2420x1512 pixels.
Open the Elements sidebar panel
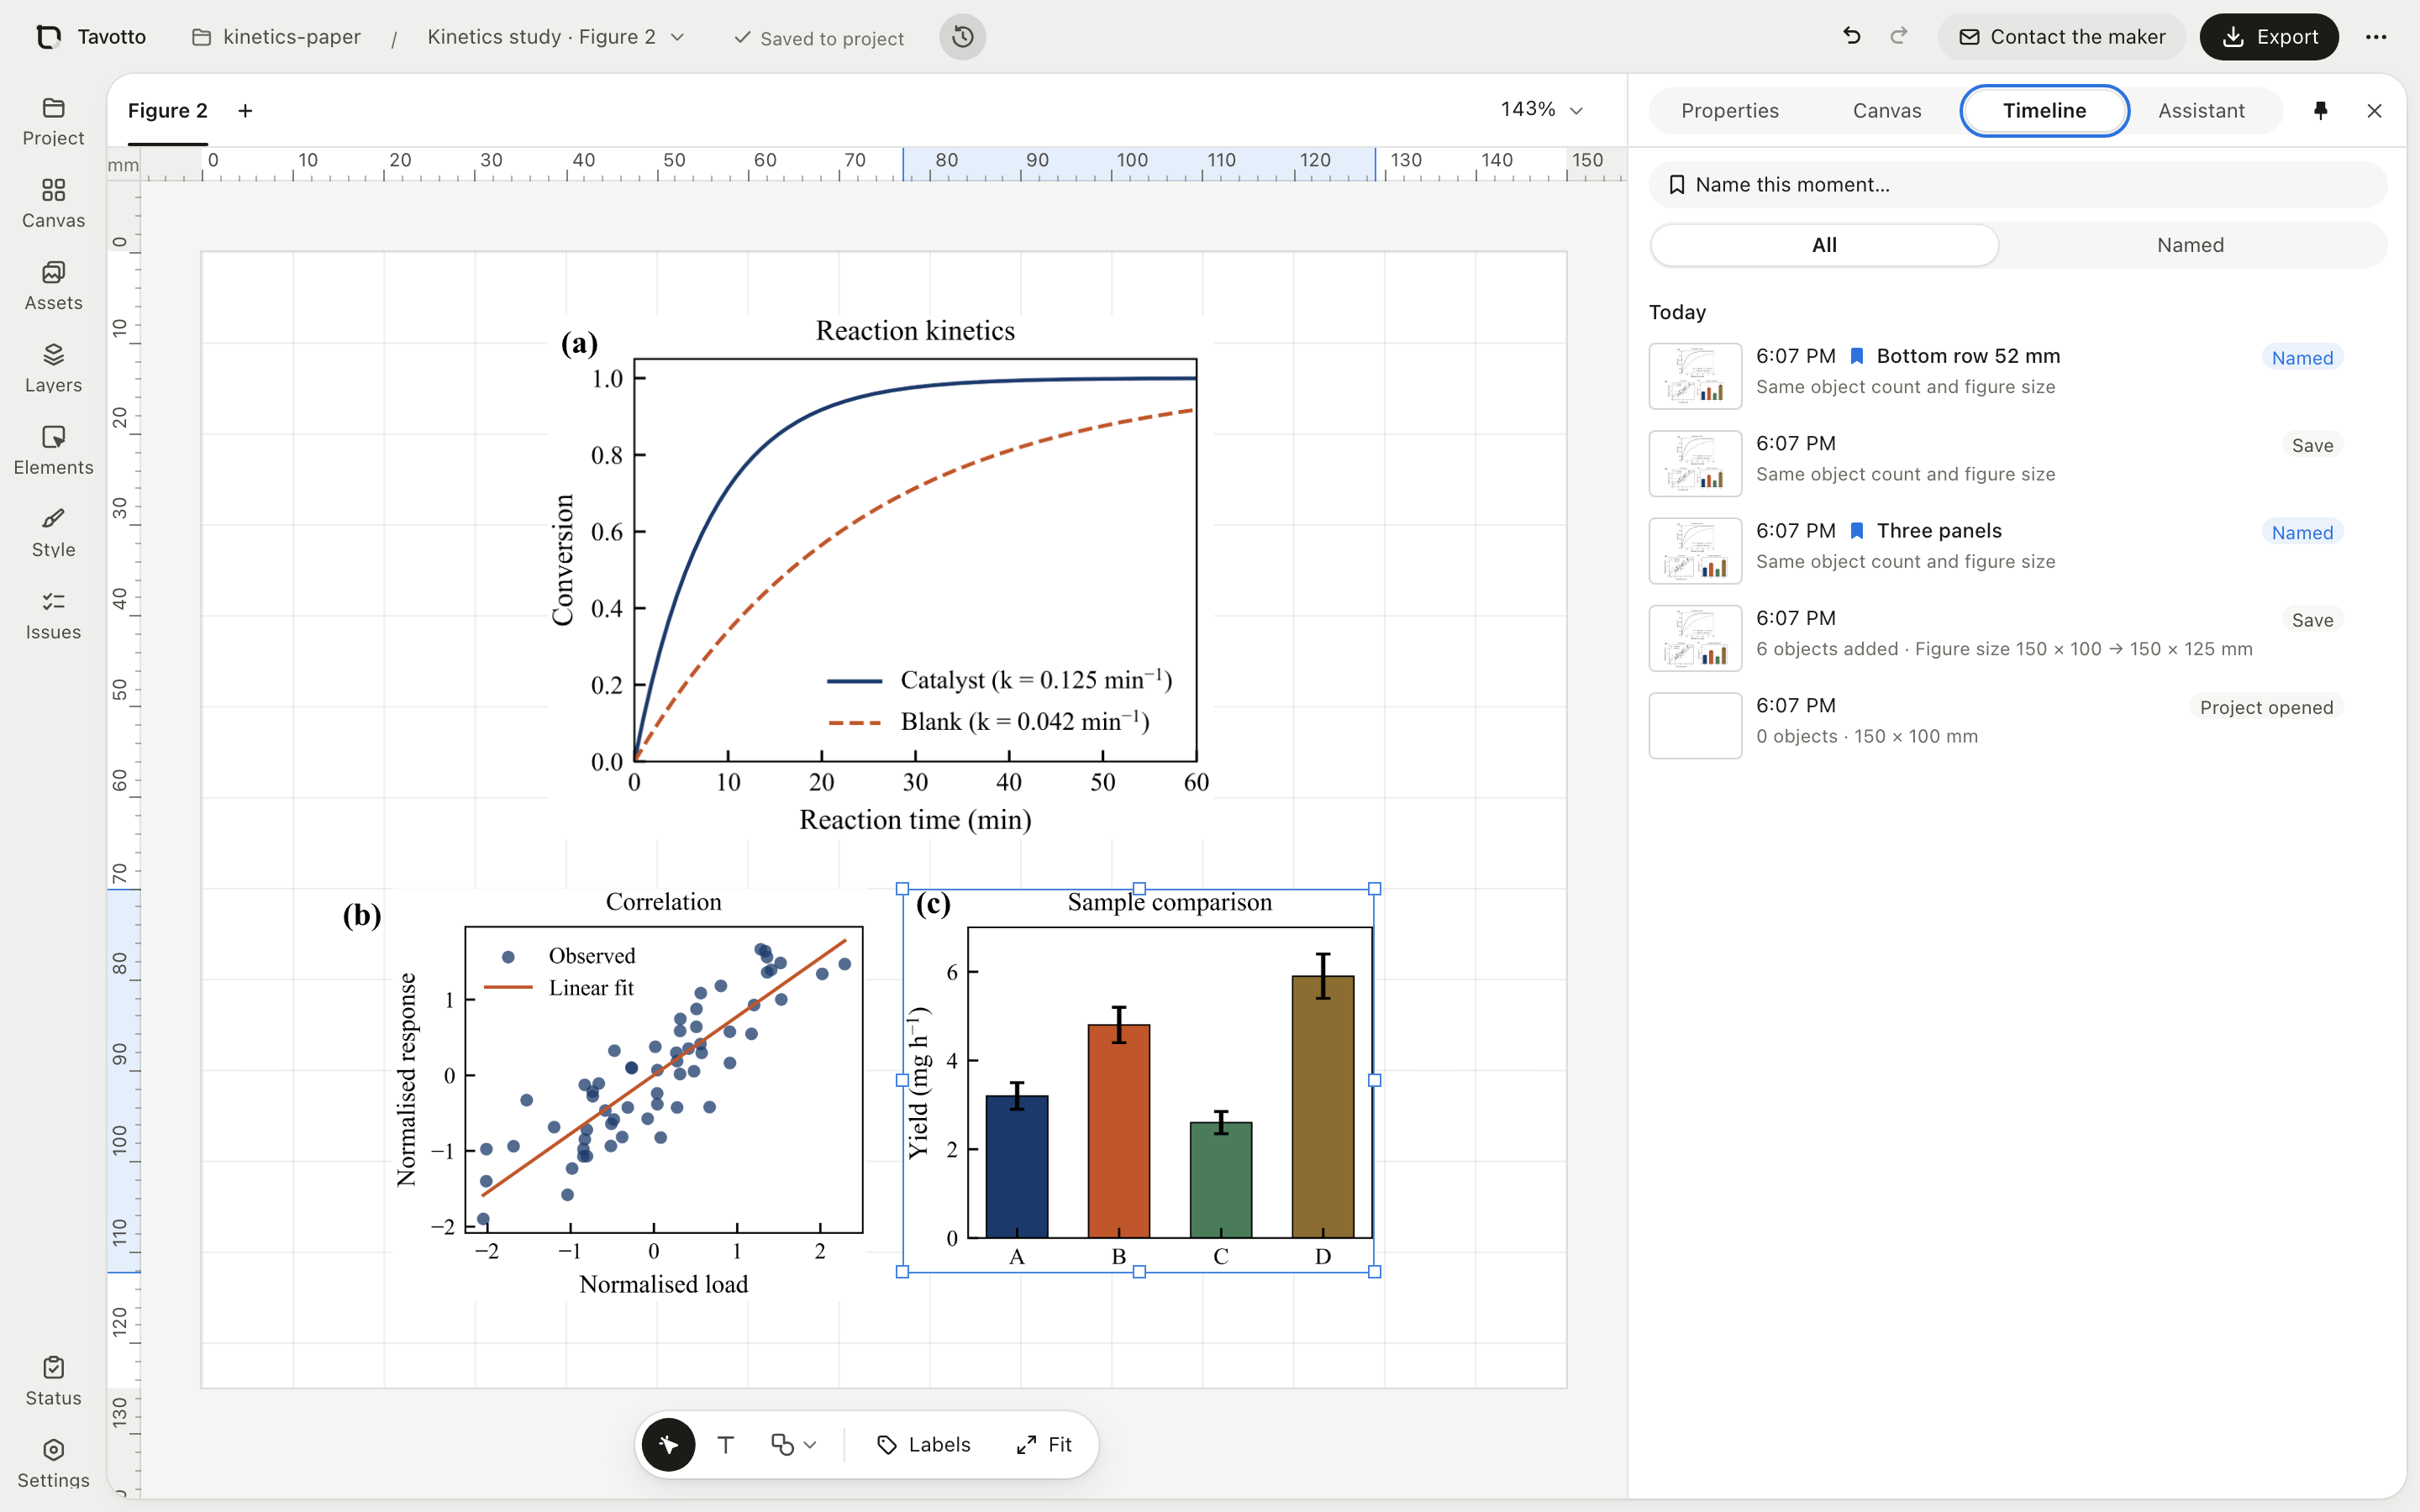(x=53, y=451)
